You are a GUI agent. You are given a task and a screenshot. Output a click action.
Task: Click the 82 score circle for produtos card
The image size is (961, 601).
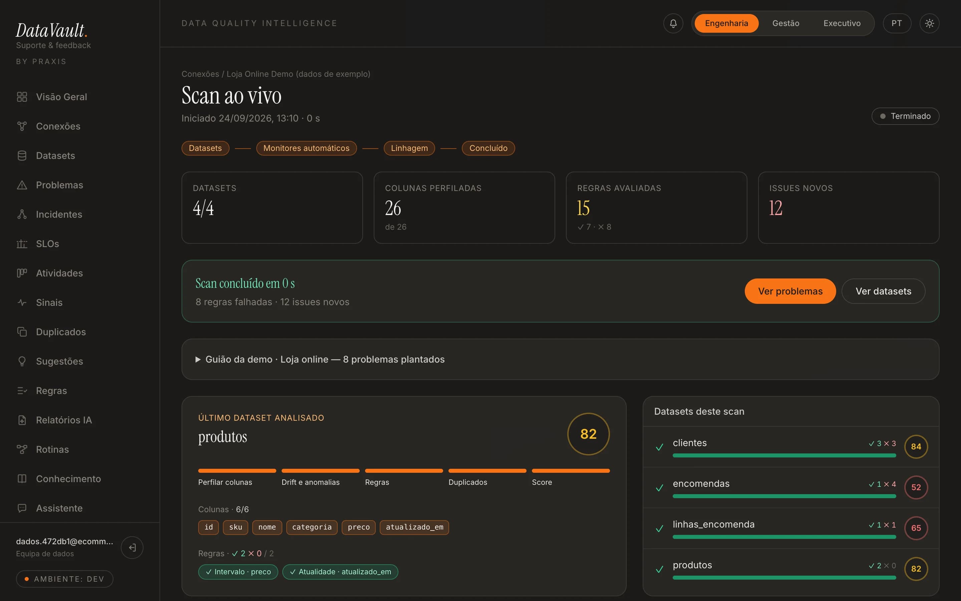coord(589,434)
